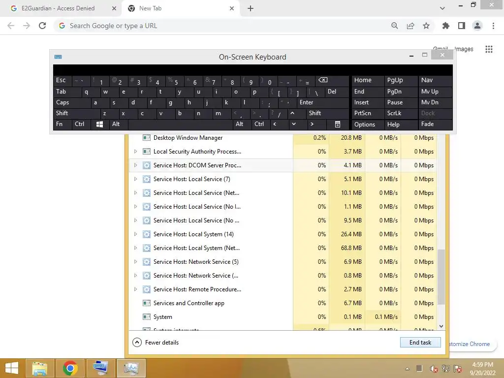Toggle left Ctrl key on On-Screen Keyboard
Viewport: 504px width, 378px height.
(x=81, y=124)
